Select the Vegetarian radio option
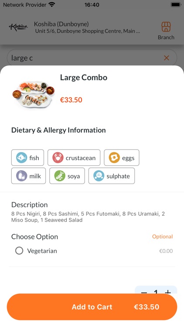The width and height of the screenshot is (184, 327). pos(19,251)
